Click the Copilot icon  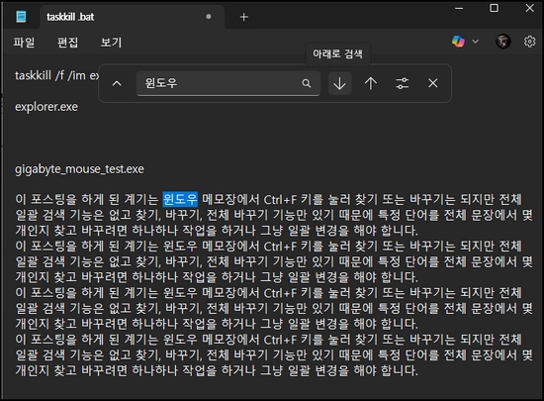(458, 42)
